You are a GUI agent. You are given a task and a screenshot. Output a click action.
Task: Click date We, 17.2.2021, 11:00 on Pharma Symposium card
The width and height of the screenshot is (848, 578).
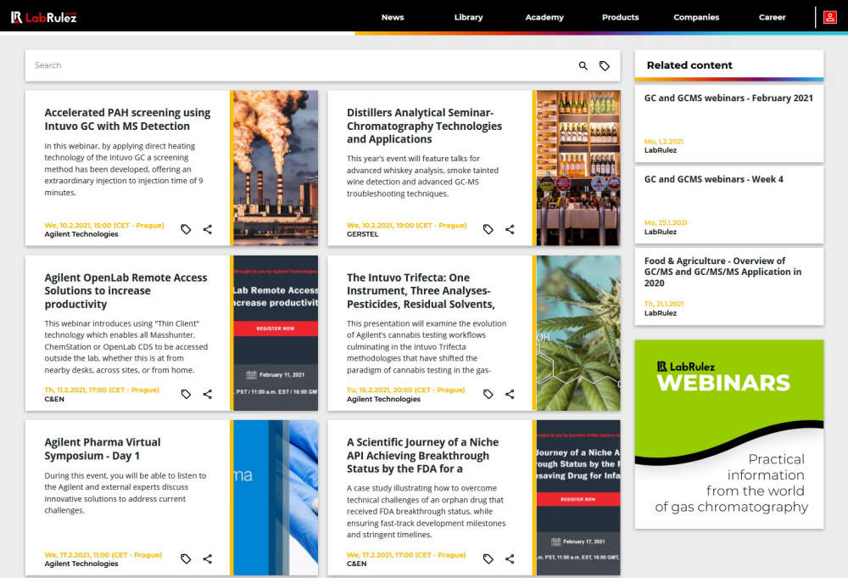pyautogui.click(x=103, y=555)
